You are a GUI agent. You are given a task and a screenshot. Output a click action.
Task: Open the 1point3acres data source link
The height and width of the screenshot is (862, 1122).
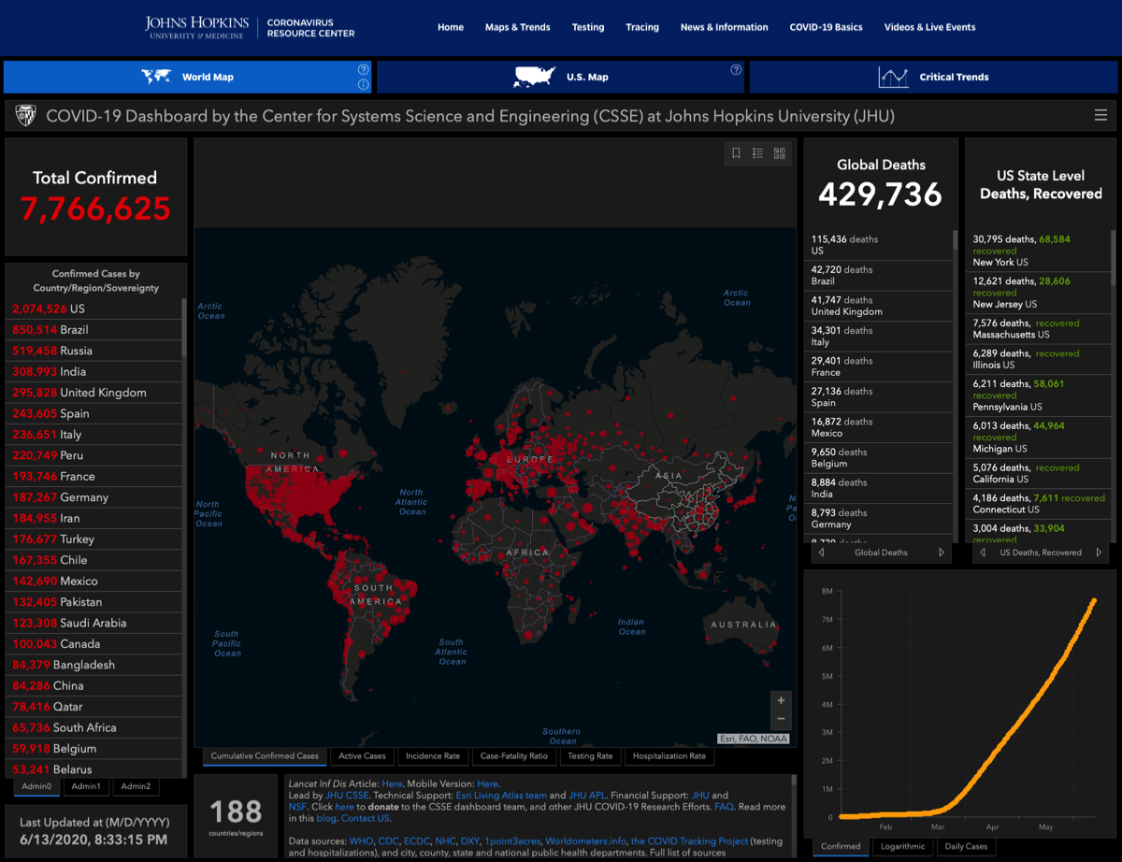pos(511,841)
